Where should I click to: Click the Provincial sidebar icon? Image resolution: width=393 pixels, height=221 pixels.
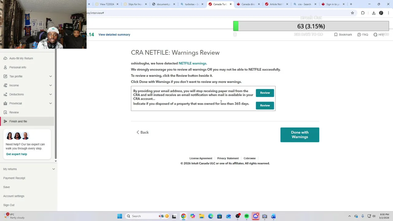[x=5, y=103]
